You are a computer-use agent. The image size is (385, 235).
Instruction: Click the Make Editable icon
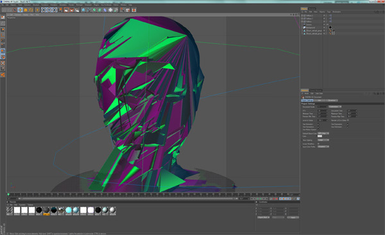[x=3, y=17]
